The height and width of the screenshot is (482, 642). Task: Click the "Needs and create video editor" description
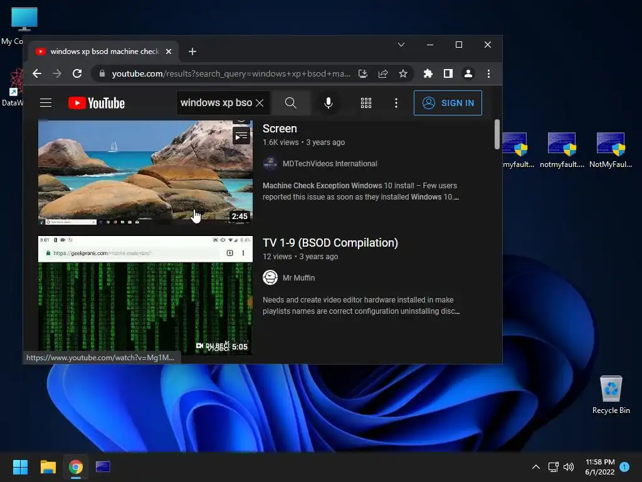point(360,306)
